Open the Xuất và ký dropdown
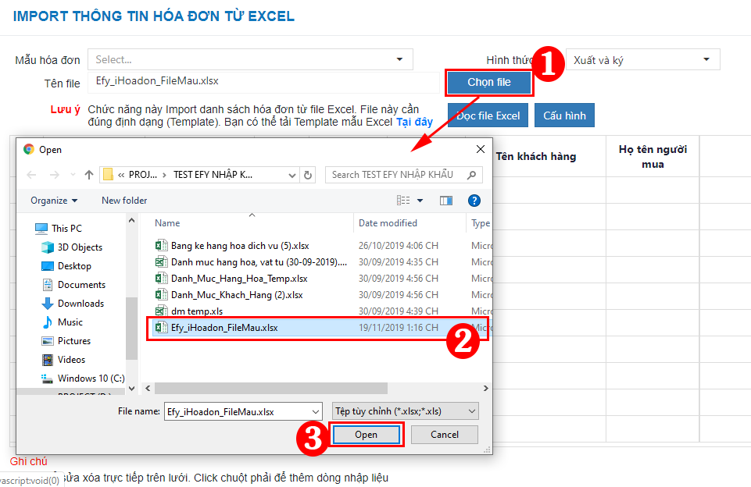The width and height of the screenshot is (751, 487). point(642,60)
